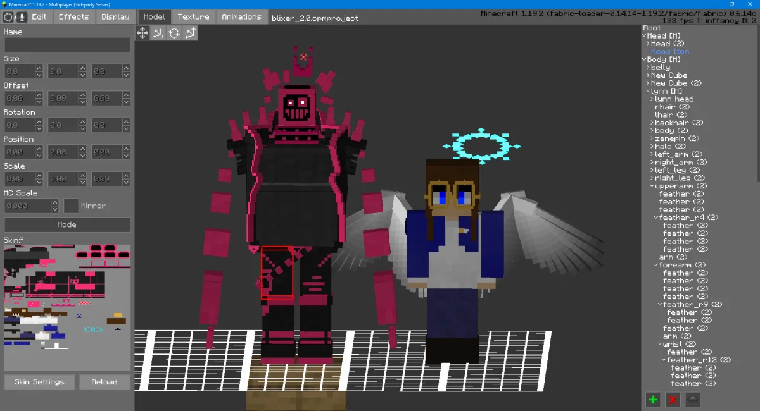Viewport: 760px width, 411px height.
Task: Collapse the wrist (2) node
Action: (660, 344)
